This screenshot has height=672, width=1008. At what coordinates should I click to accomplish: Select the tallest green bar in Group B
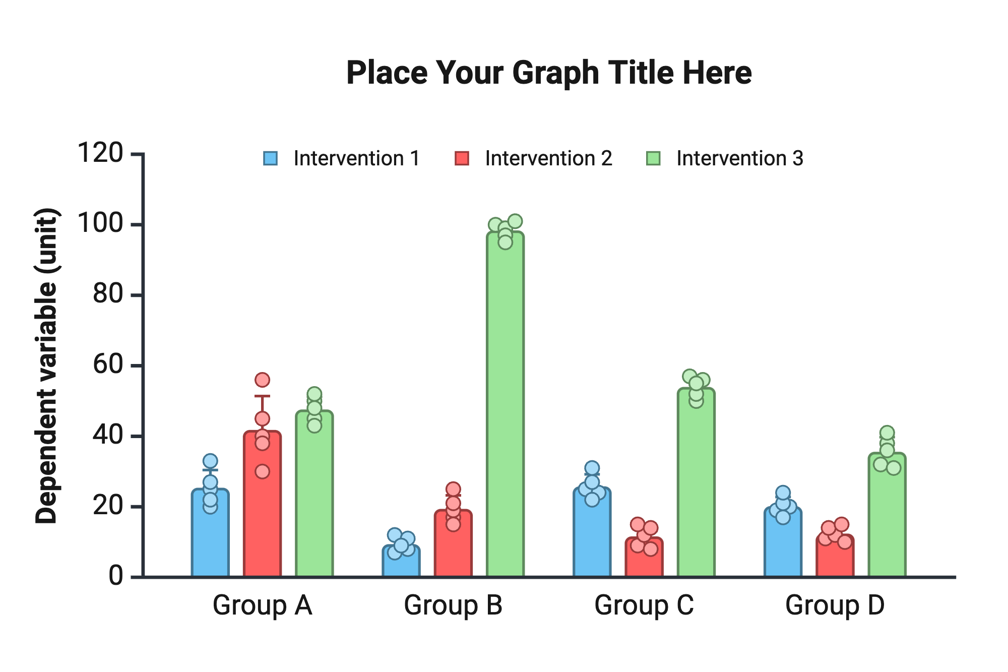click(505, 403)
